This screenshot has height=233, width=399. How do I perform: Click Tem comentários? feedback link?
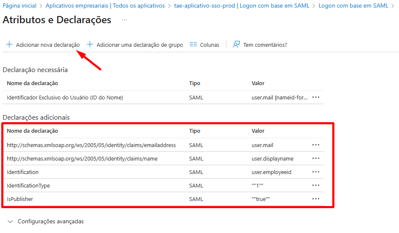tap(260, 45)
